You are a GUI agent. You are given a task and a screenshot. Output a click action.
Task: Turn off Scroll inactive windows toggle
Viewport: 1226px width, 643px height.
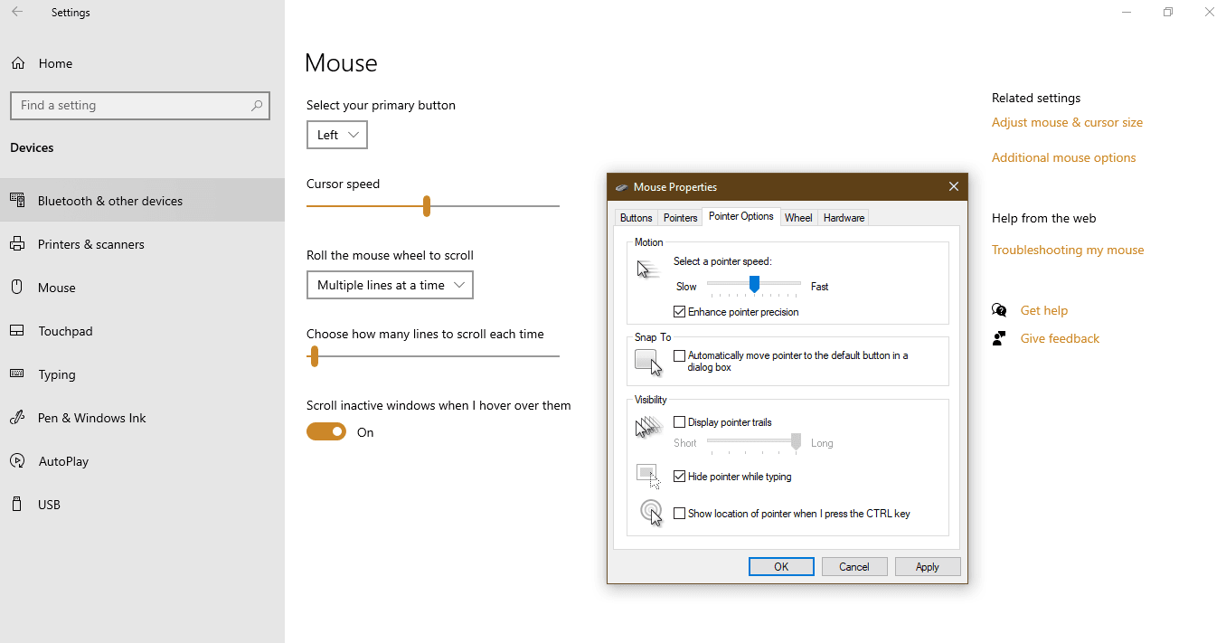pyautogui.click(x=326, y=431)
